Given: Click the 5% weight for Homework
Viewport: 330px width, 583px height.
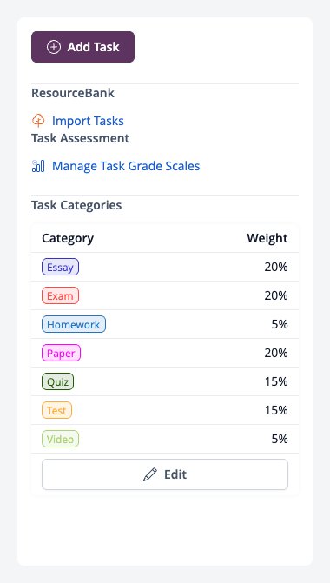Looking at the screenshot, I should (x=280, y=324).
